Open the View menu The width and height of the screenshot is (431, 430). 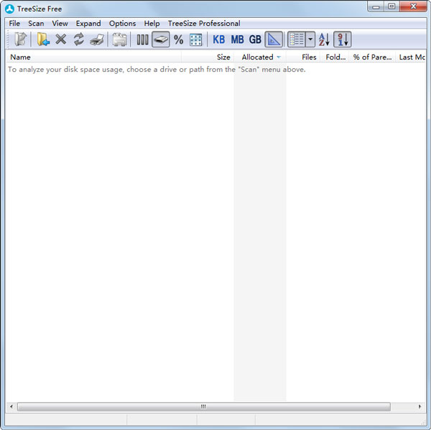coord(60,24)
